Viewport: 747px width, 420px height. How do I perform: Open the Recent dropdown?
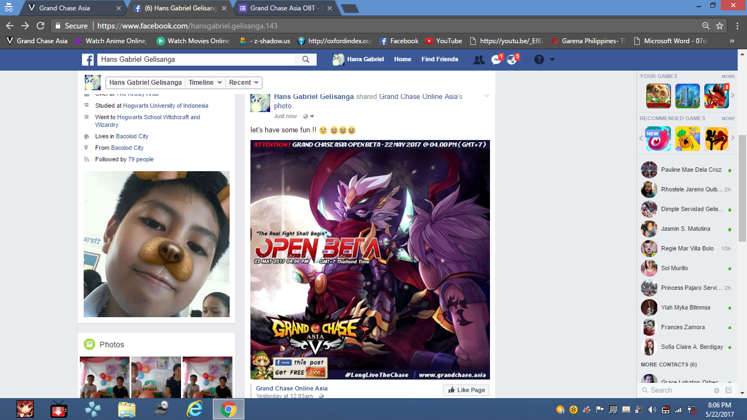tap(244, 83)
